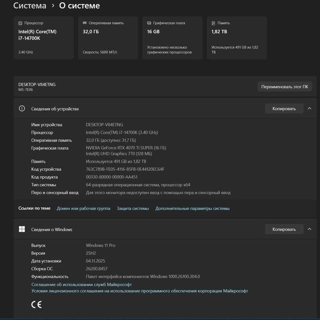Click Установлено несколько графических процессоров text
Image resolution: width=320 pixels, height=320 pixels.
pos(169,50)
